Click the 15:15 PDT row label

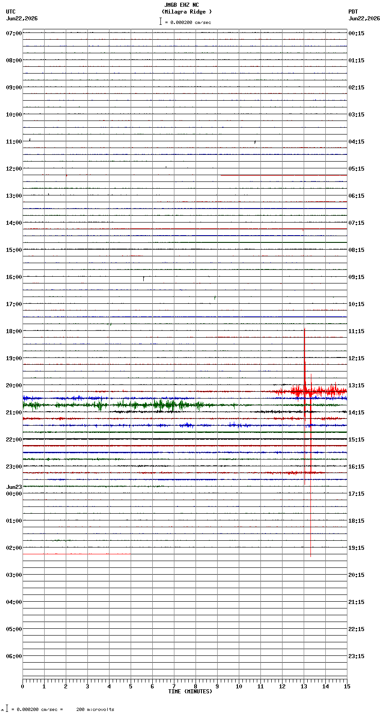[x=356, y=440]
